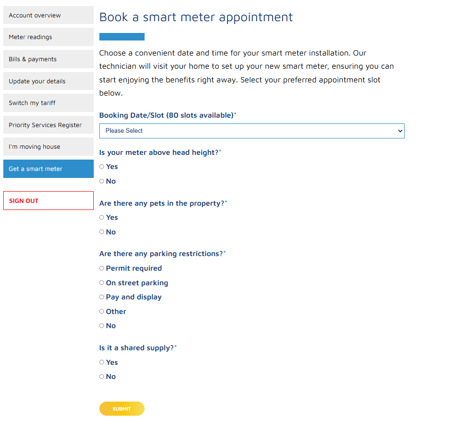Select Yes for meter above head height
The width and height of the screenshot is (470, 427).
tap(102, 167)
